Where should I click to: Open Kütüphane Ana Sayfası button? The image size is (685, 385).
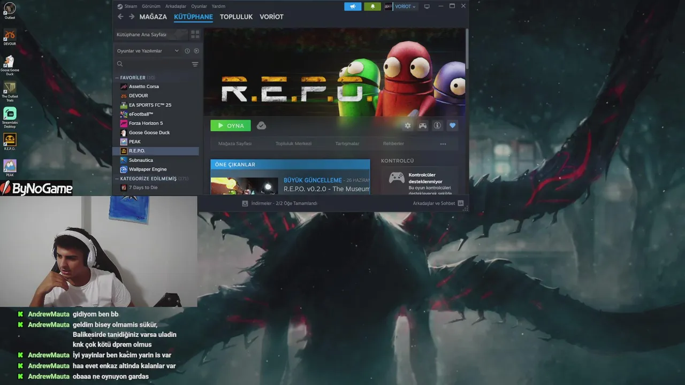pyautogui.click(x=151, y=34)
